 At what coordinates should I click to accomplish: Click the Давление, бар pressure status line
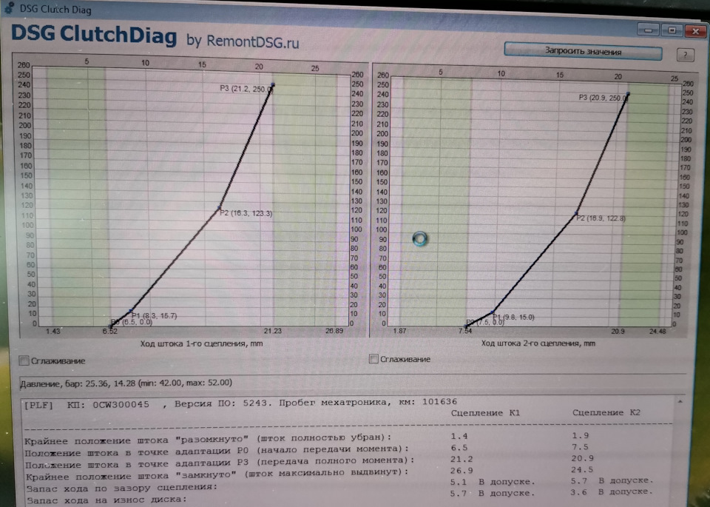[x=126, y=383]
